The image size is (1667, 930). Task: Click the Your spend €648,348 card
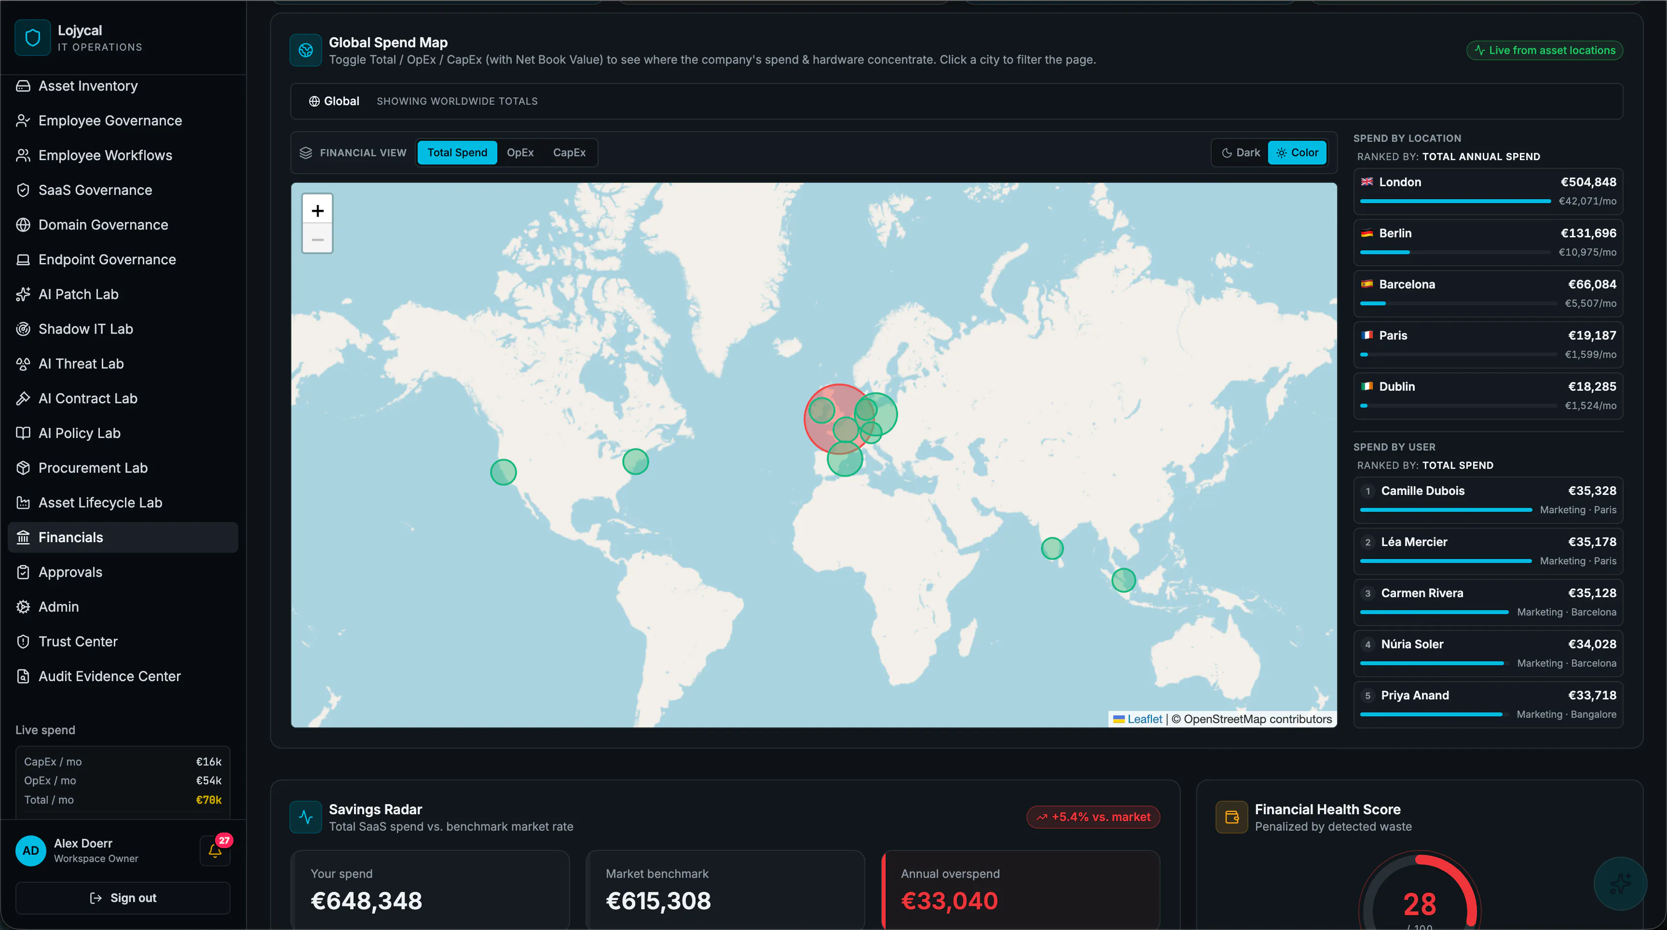(430, 890)
